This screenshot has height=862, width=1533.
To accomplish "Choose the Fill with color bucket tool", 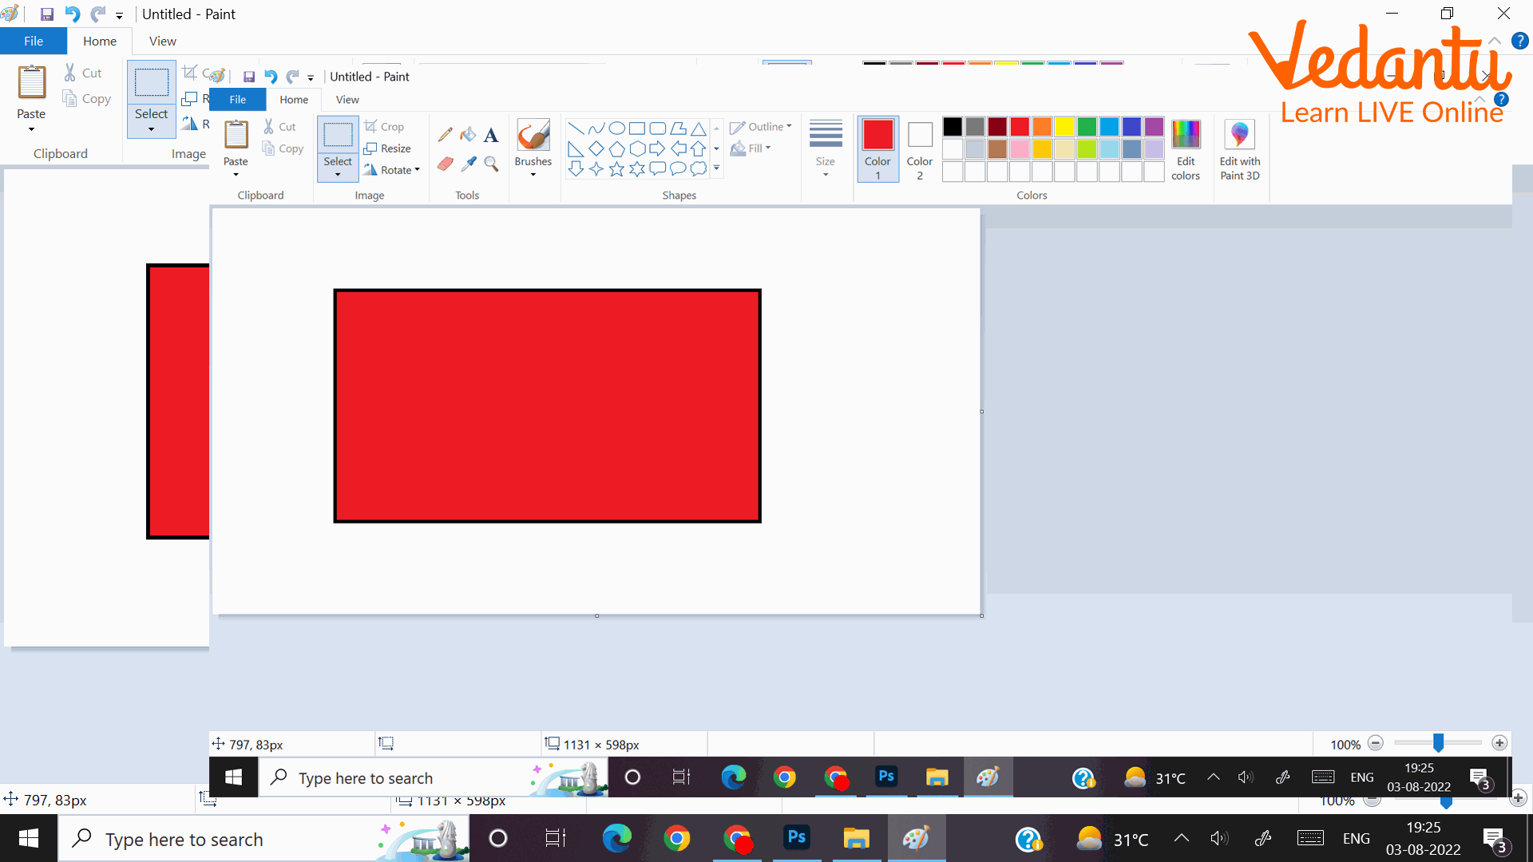I will (x=468, y=135).
